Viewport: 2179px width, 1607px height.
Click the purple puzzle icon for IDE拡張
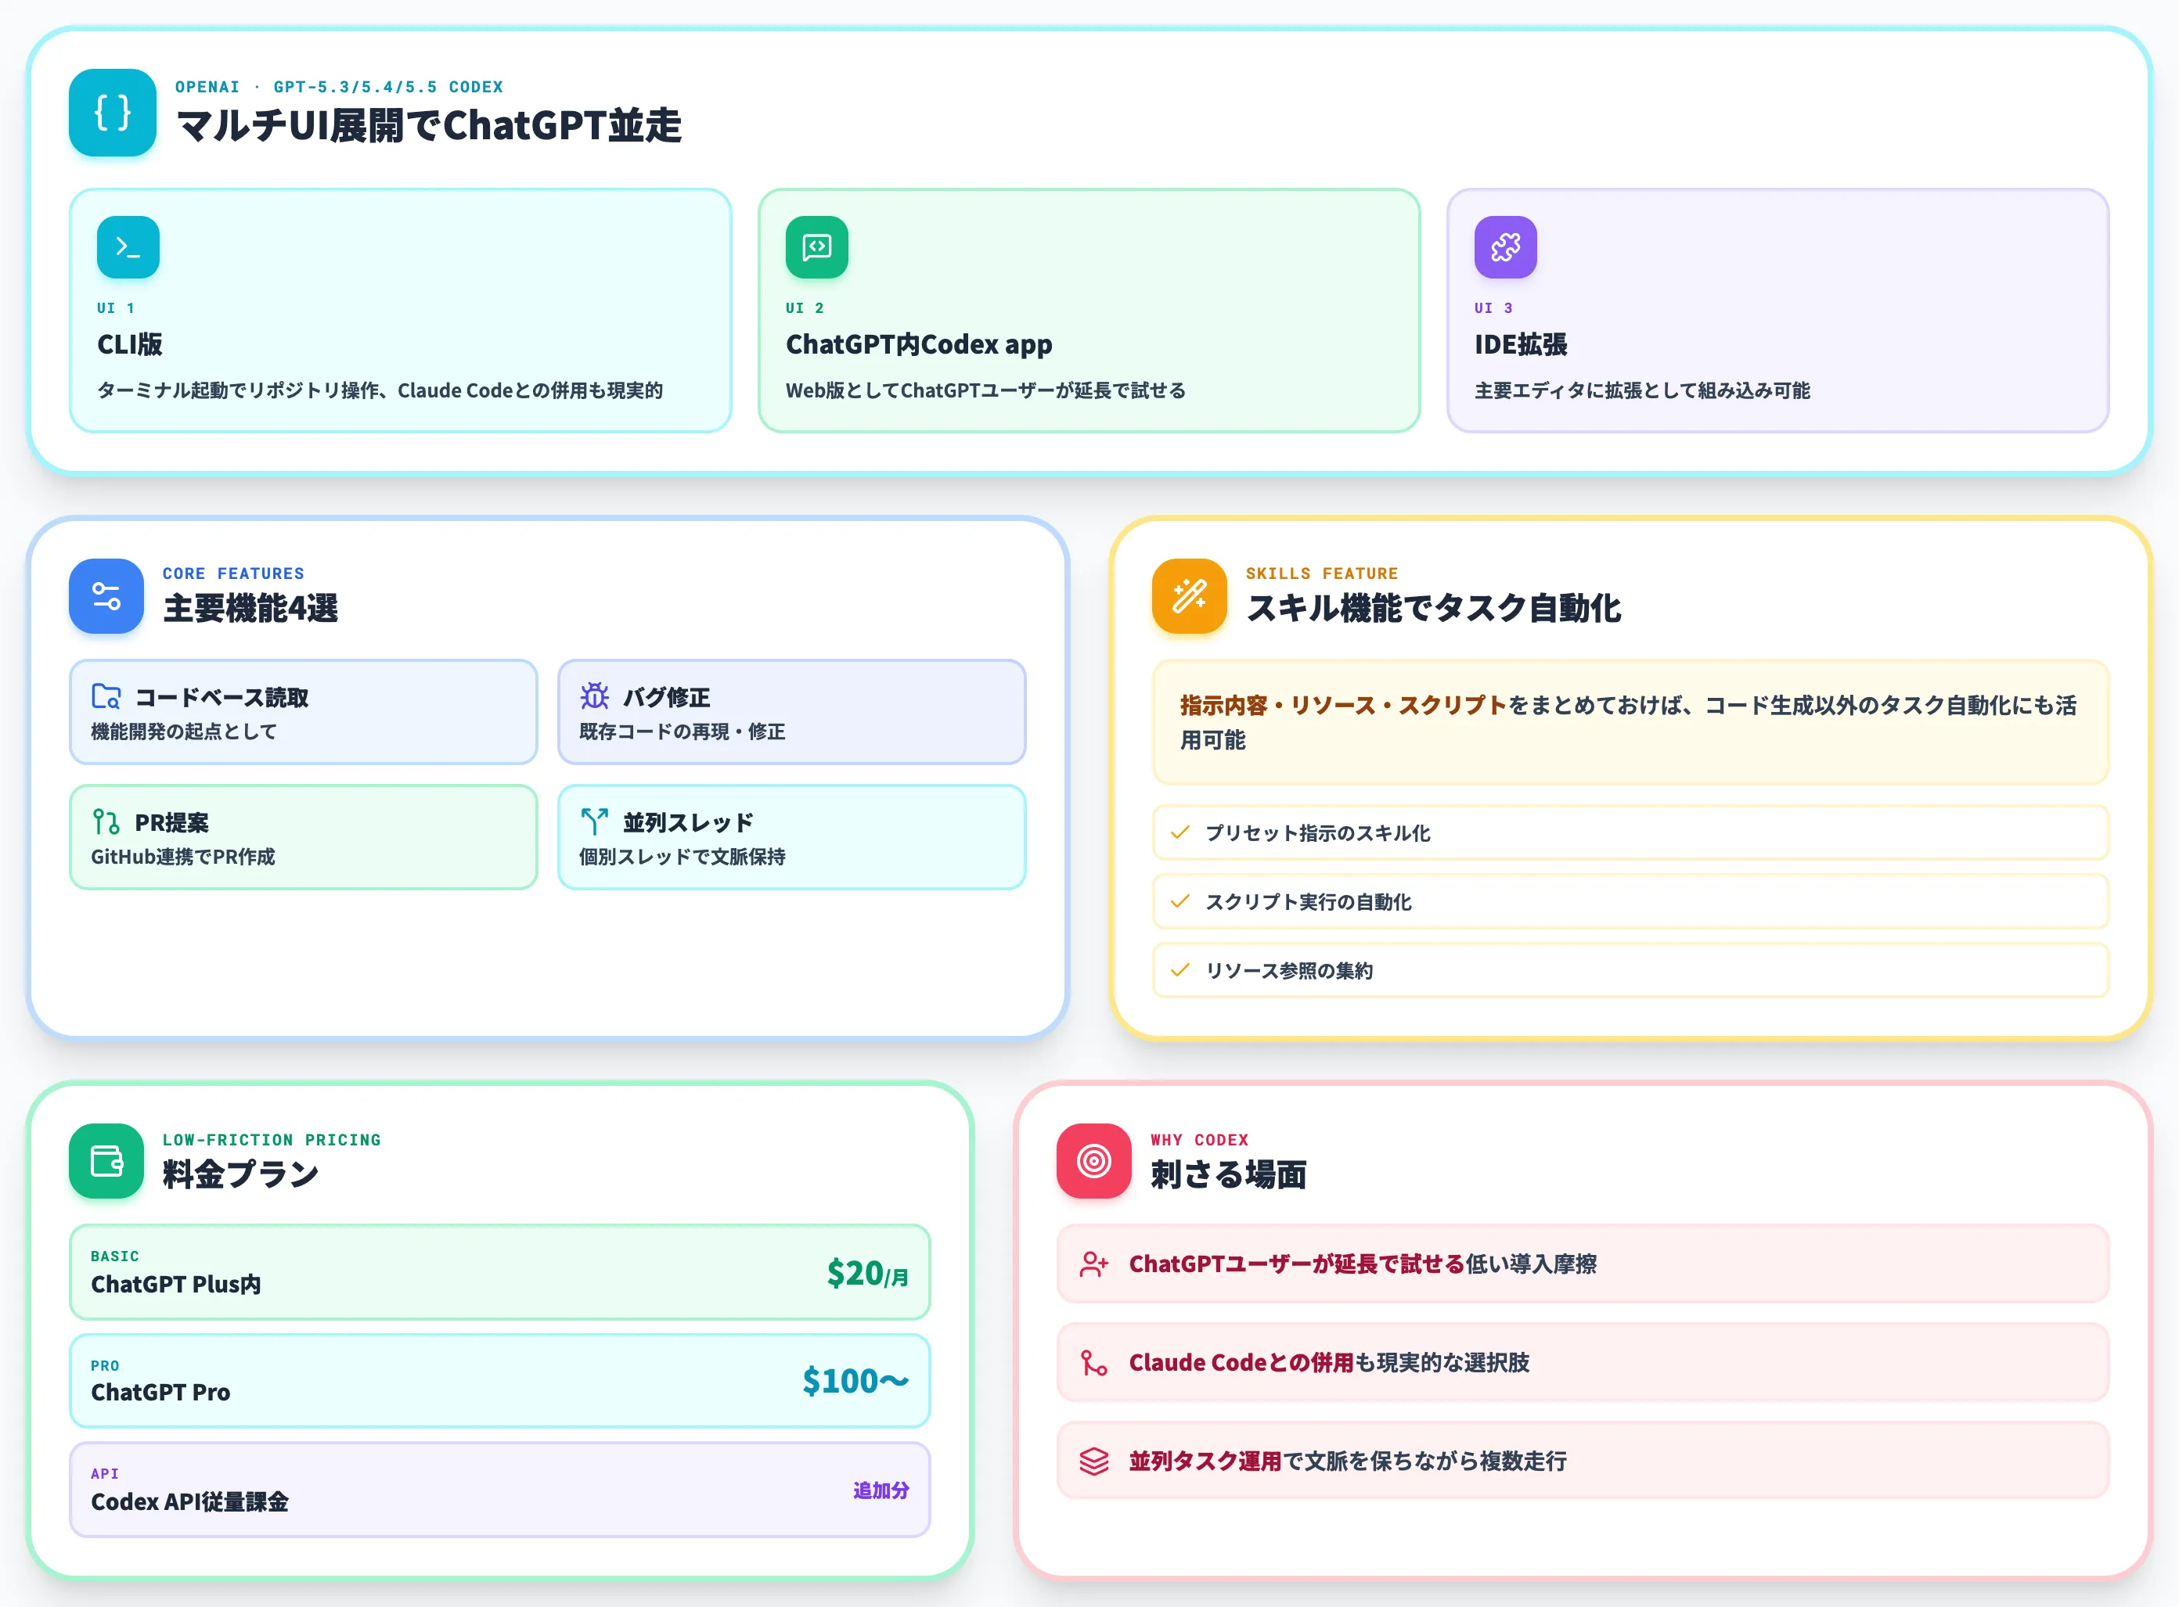(1504, 247)
